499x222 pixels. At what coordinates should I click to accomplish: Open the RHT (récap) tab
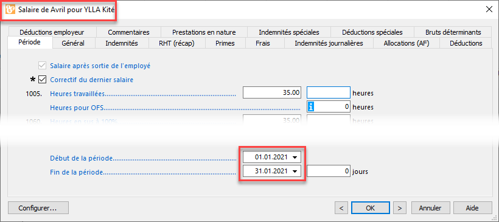tap(176, 43)
